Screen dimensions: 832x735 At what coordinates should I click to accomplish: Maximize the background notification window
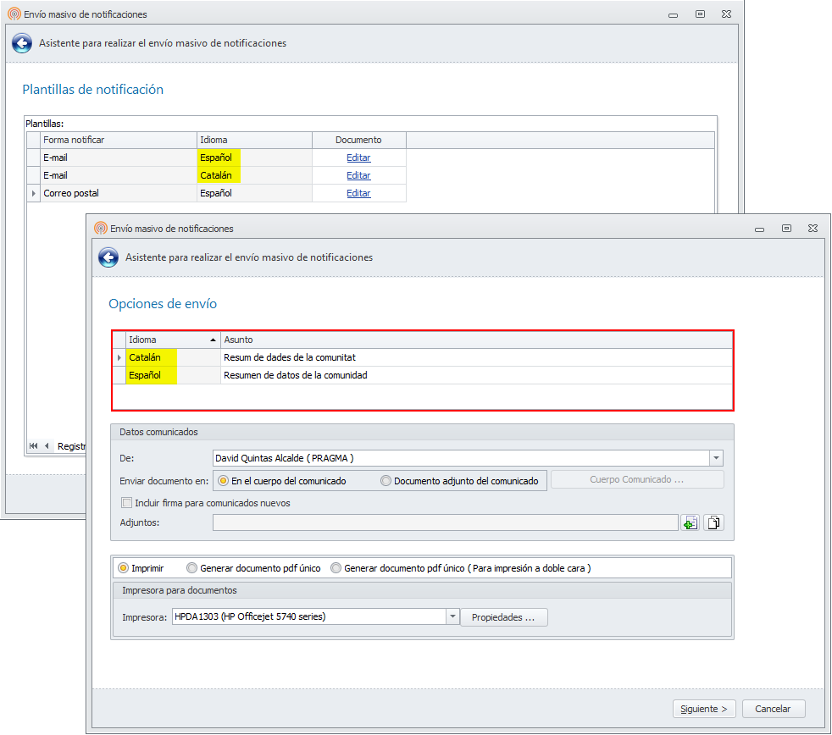tap(700, 14)
